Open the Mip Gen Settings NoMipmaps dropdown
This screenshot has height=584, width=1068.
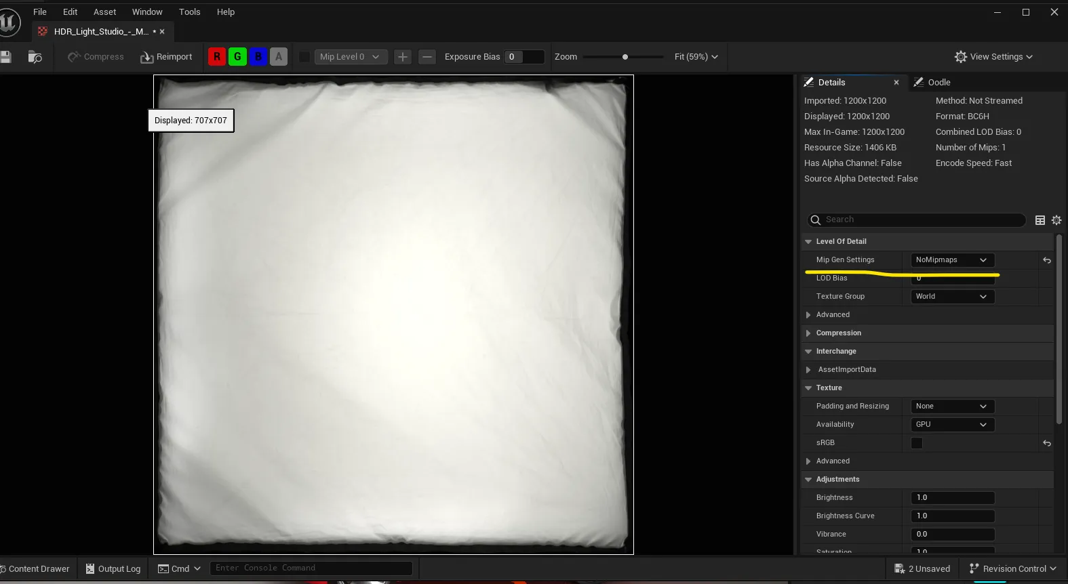[x=952, y=260]
